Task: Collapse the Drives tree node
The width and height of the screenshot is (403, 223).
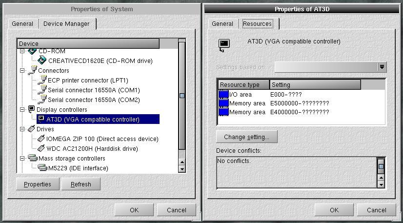Action: [x=22, y=129]
